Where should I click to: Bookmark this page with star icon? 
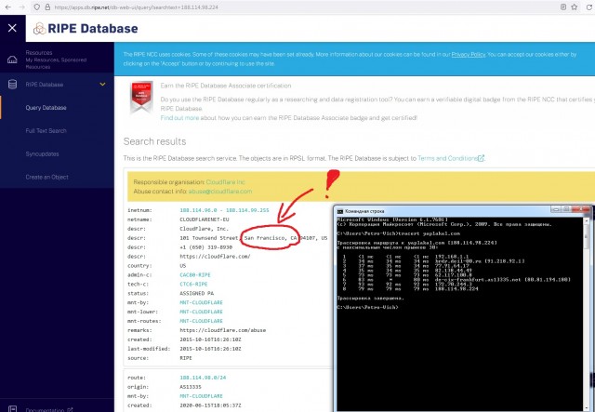(x=575, y=7)
